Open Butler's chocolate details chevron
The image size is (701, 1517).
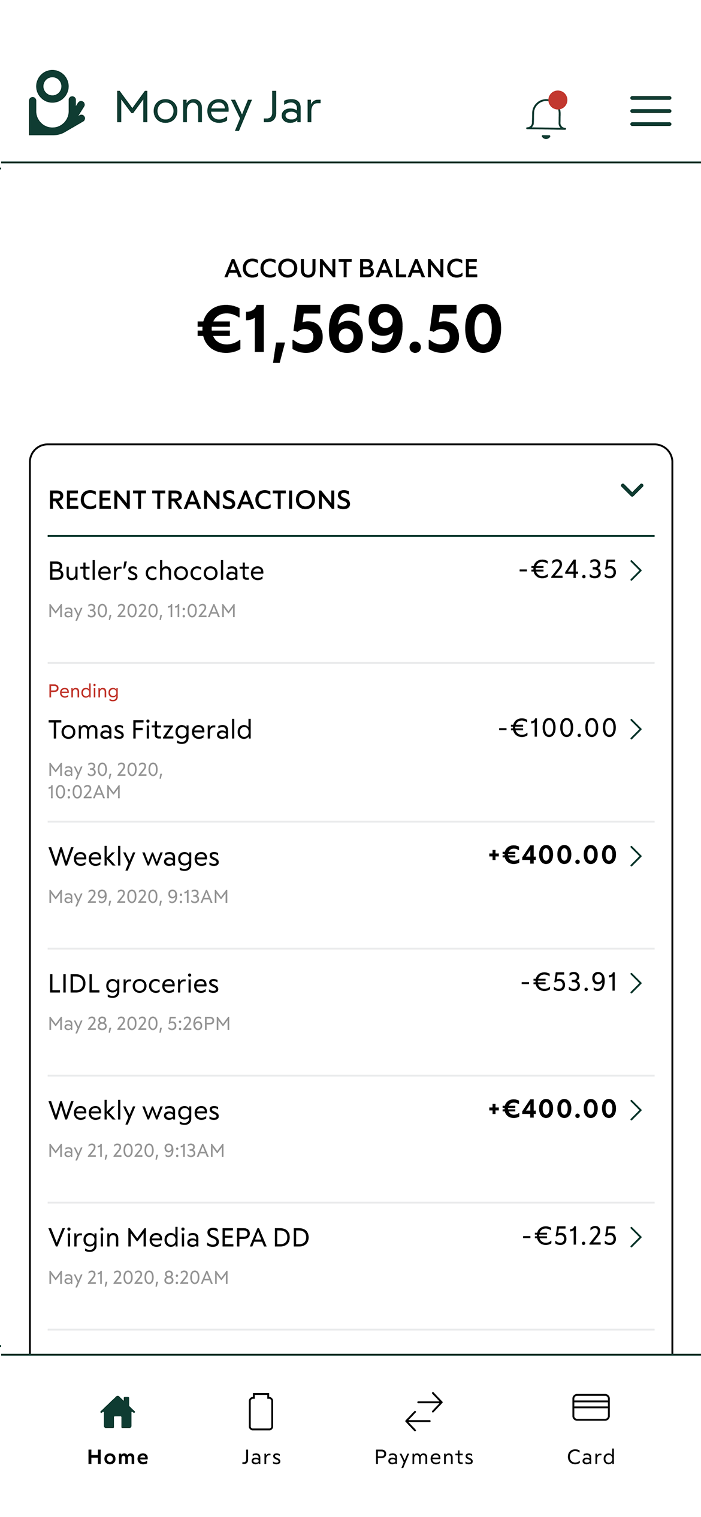point(636,570)
